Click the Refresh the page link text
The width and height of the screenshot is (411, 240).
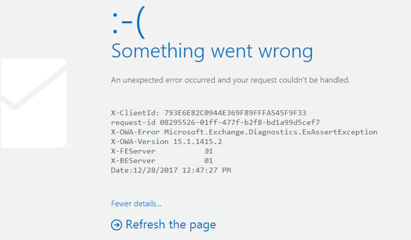[x=171, y=224]
